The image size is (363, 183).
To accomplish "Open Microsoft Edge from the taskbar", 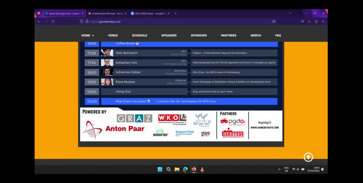I will (x=186, y=169).
